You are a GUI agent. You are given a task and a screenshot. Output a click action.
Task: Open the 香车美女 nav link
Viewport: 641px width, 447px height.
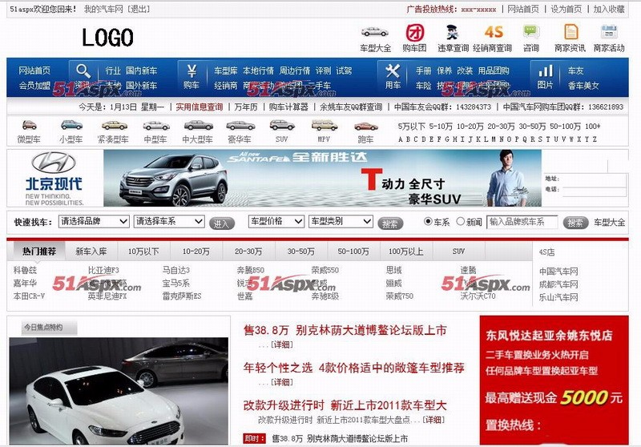(583, 86)
